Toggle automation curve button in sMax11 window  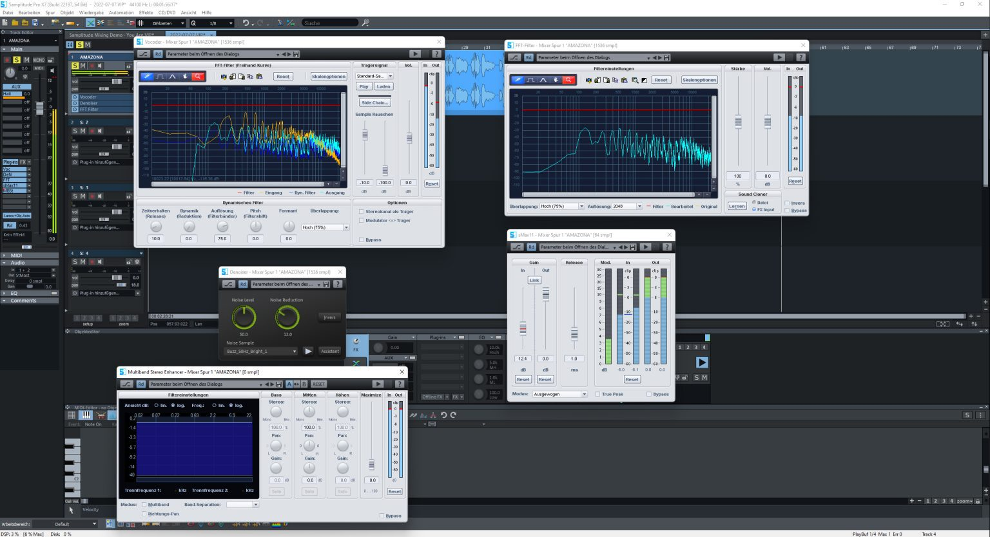517,247
